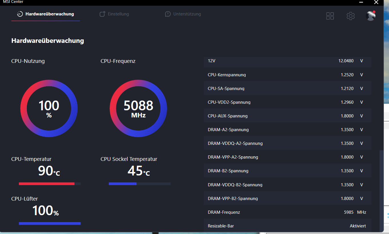
Task: Open the settings gear icon
Action: coord(351,16)
